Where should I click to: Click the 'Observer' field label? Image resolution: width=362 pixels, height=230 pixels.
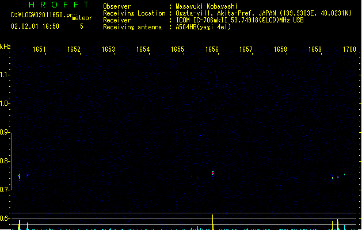click(x=117, y=6)
